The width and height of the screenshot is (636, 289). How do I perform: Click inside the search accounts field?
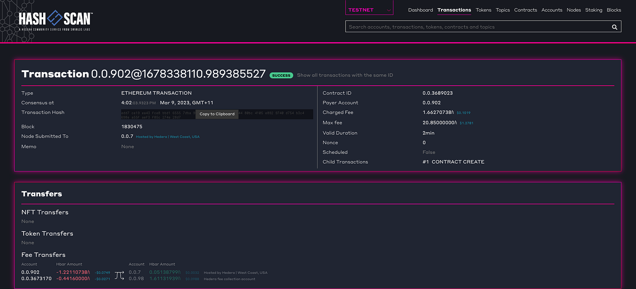point(477,27)
